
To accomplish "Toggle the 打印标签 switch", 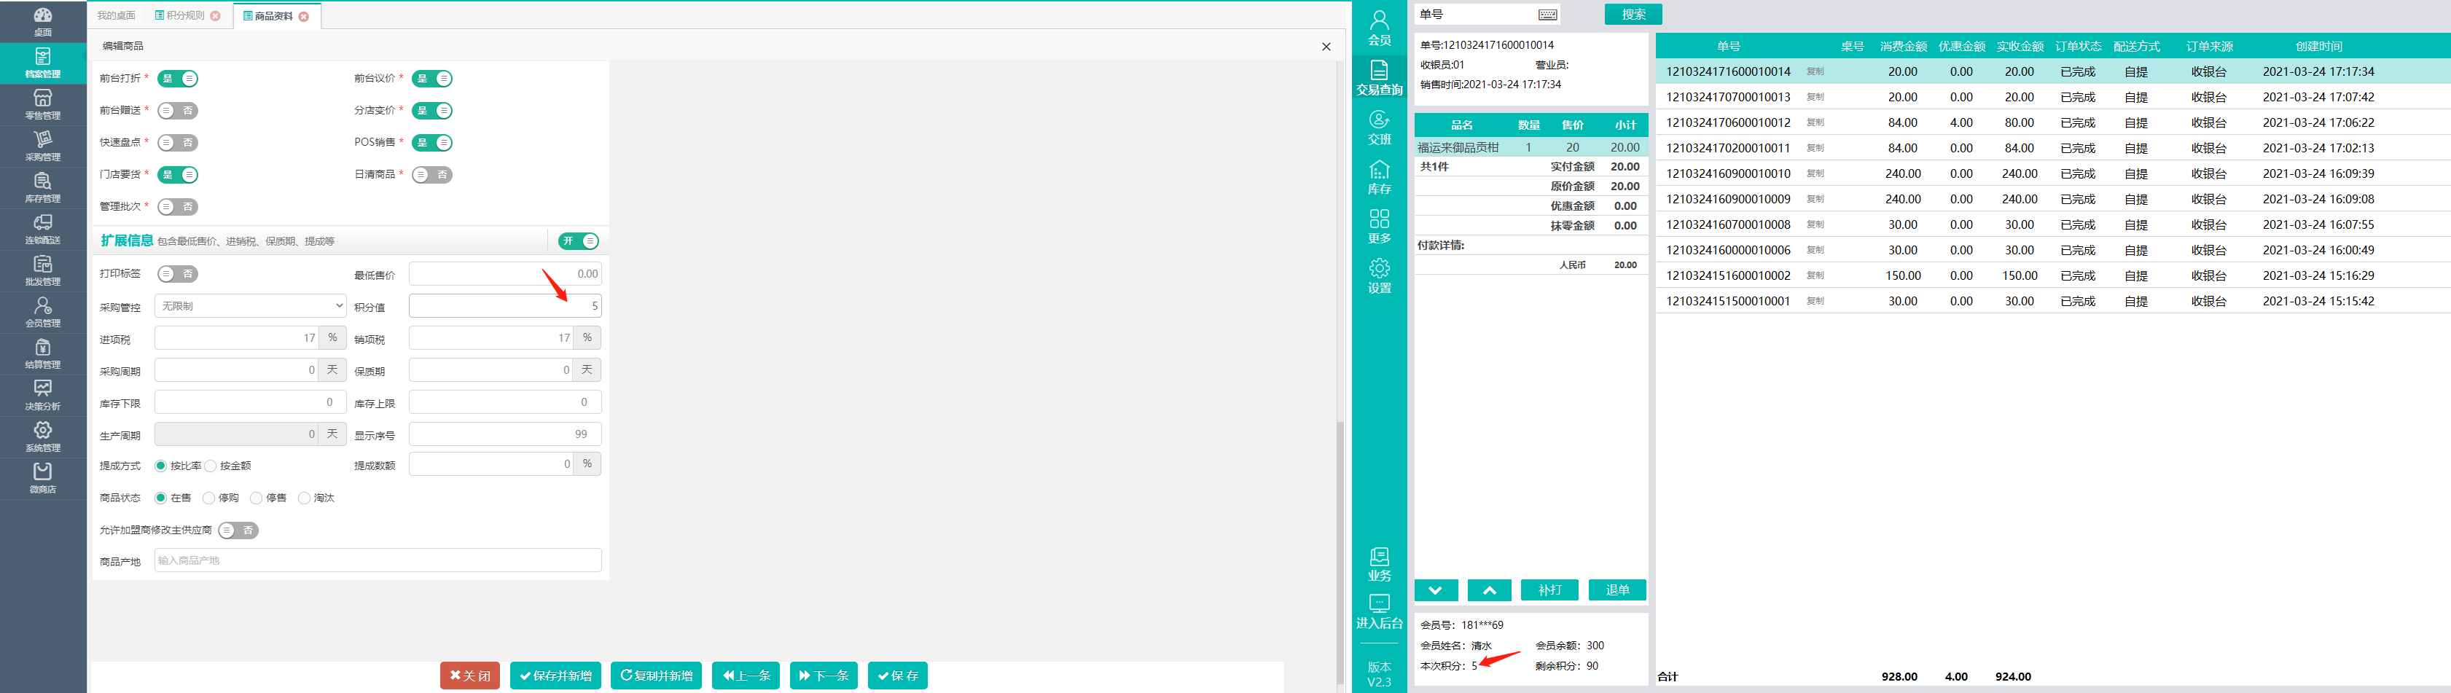I will pyautogui.click(x=178, y=274).
